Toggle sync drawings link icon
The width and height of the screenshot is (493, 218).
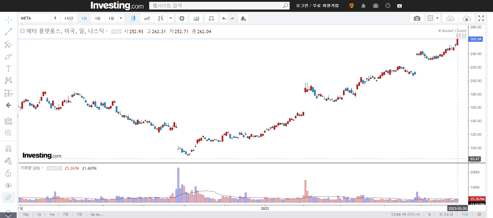(8, 197)
